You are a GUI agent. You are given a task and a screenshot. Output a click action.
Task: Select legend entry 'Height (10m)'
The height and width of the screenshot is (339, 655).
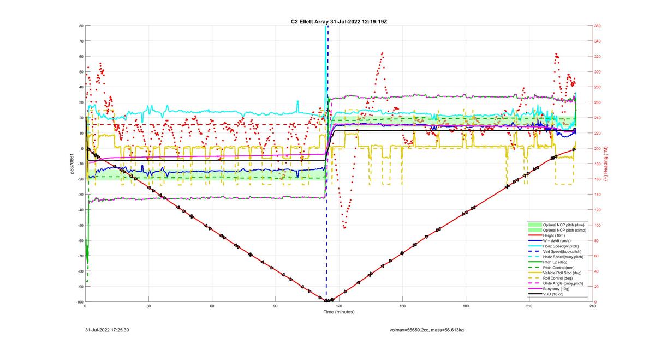555,235
